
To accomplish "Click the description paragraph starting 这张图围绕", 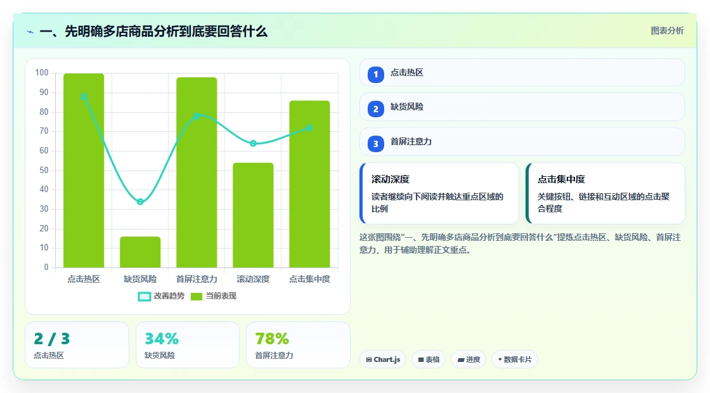I will (520, 243).
